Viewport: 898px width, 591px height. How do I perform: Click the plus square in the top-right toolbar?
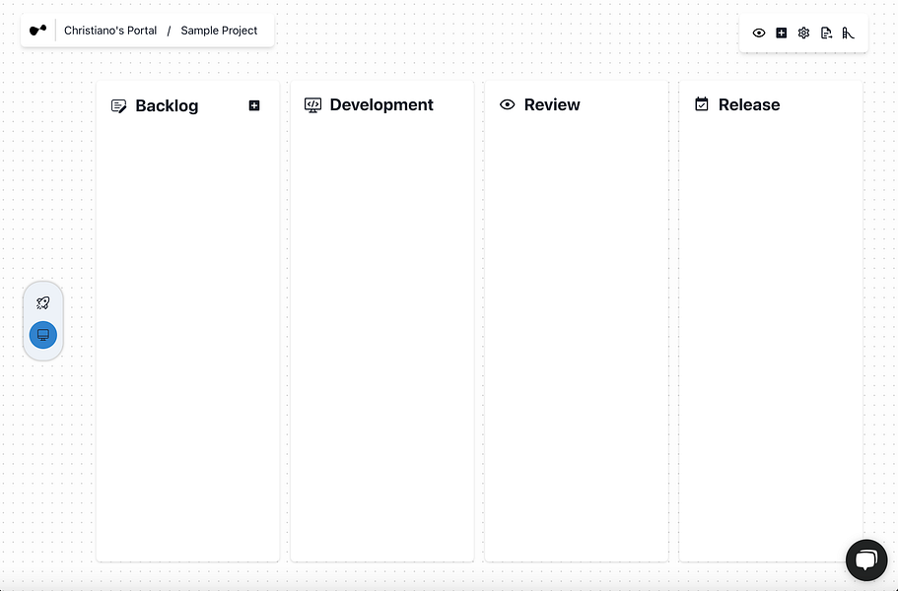click(x=781, y=33)
